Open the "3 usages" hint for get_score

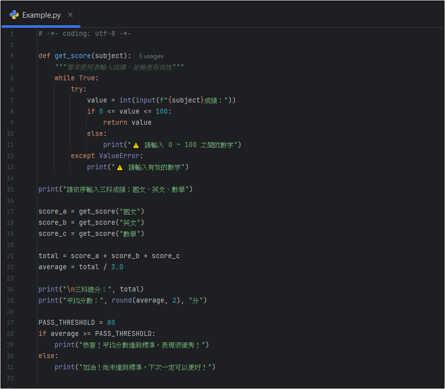pos(151,56)
